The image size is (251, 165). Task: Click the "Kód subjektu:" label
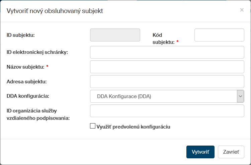(x=164, y=38)
